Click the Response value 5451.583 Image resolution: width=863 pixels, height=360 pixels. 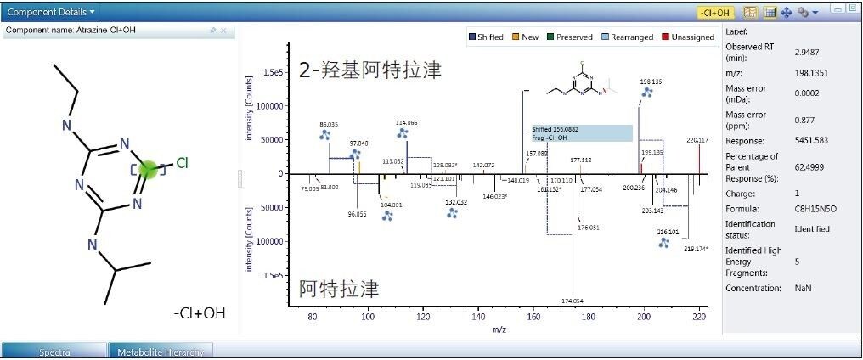[x=811, y=140]
